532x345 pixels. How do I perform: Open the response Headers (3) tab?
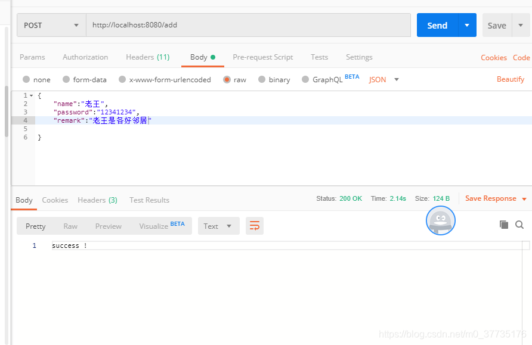coord(97,200)
